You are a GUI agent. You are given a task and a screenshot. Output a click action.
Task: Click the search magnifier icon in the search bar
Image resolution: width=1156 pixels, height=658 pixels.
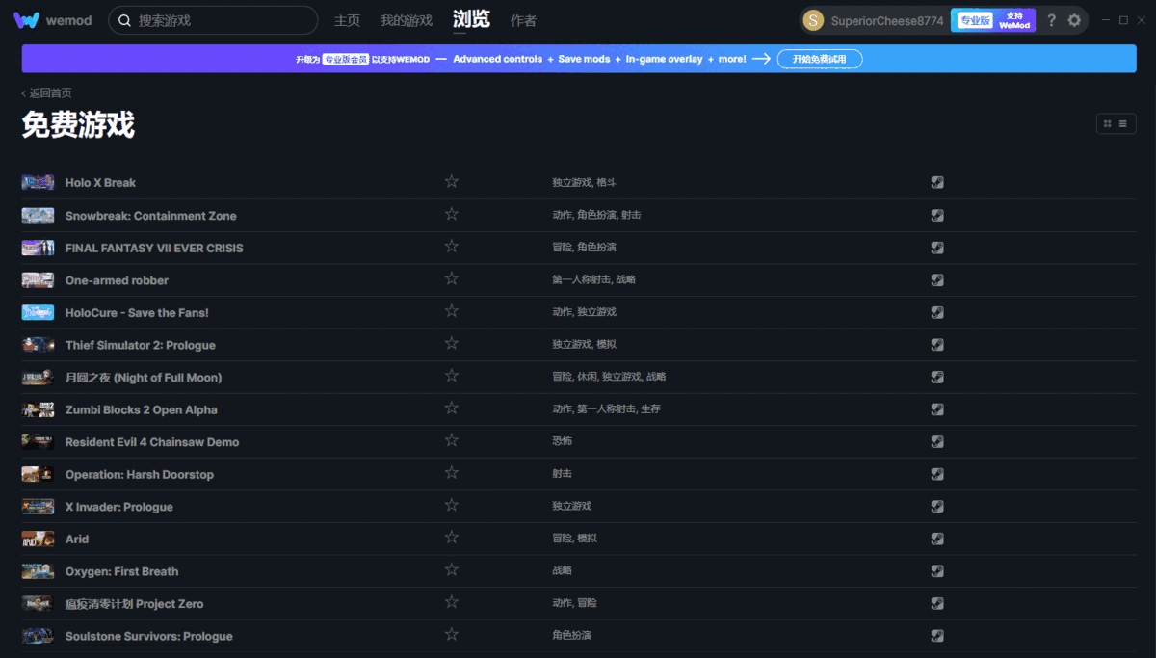pos(124,19)
